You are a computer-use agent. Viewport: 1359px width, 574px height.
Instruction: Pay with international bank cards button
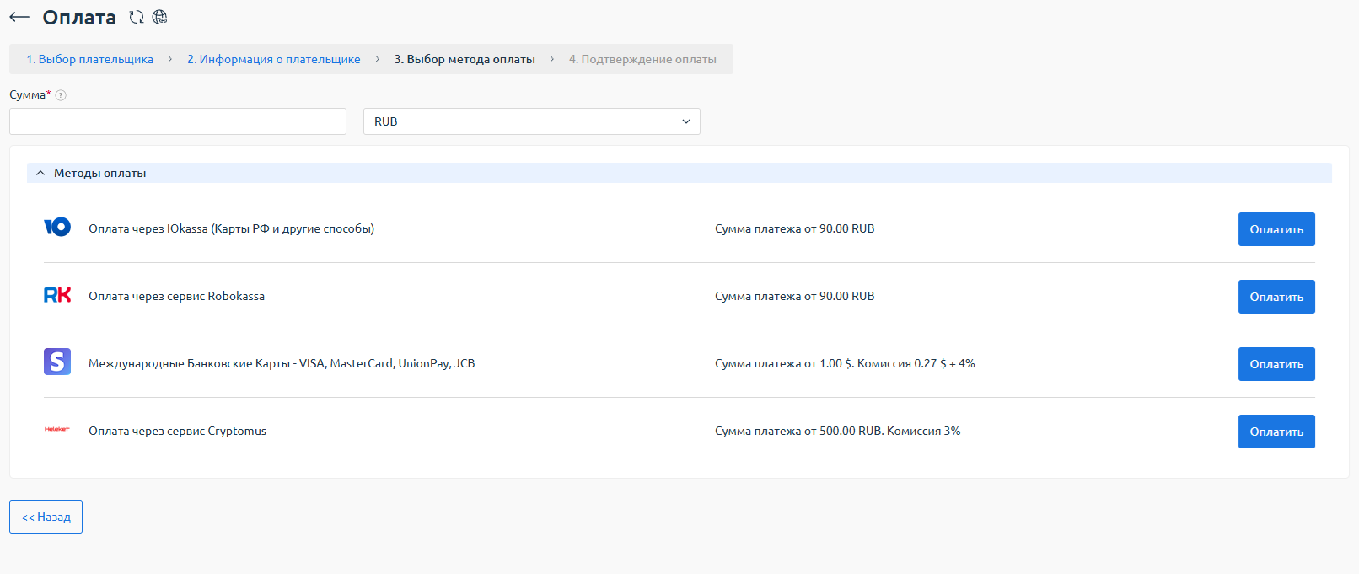pyautogui.click(x=1276, y=364)
